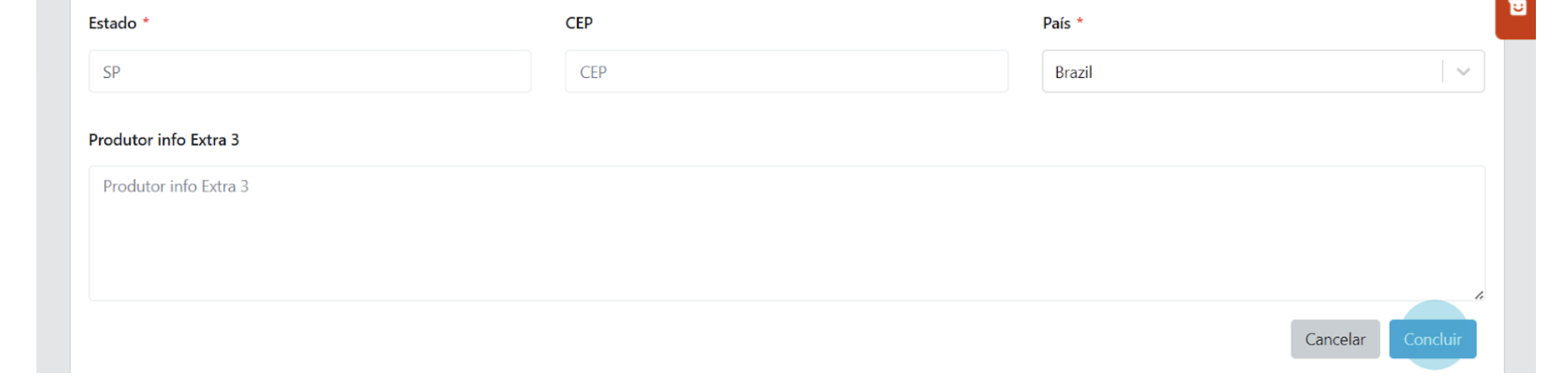Click the red asterisk beside Estado

(145, 21)
